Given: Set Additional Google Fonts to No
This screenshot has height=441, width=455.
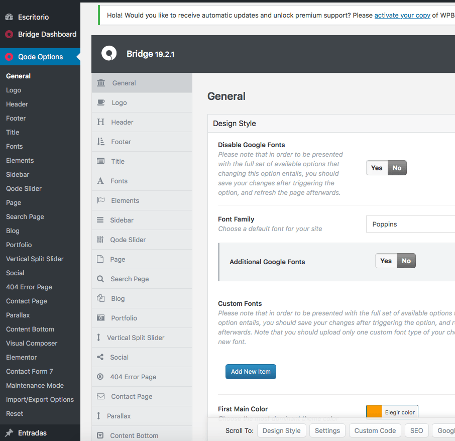Looking at the screenshot, I should pyautogui.click(x=406, y=261).
